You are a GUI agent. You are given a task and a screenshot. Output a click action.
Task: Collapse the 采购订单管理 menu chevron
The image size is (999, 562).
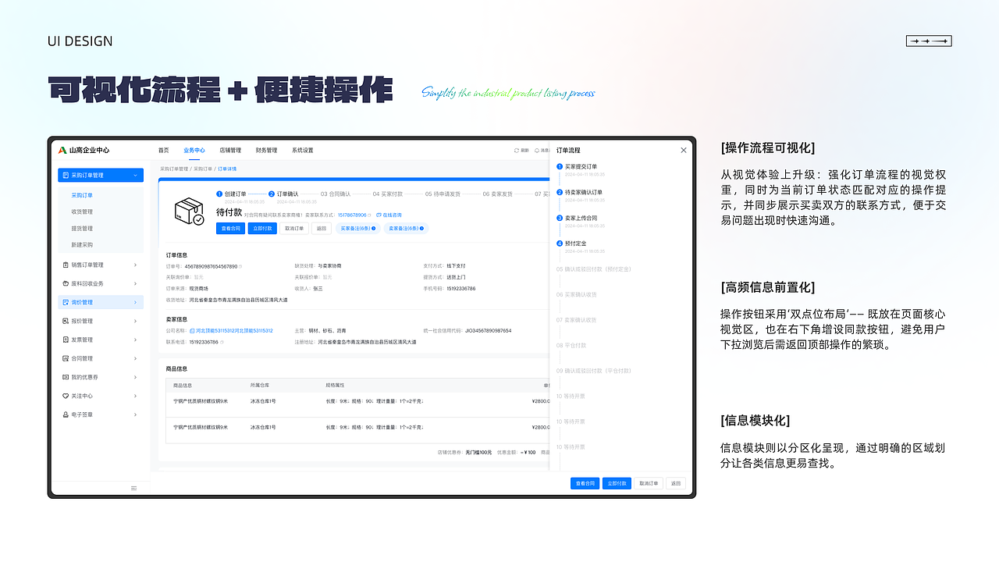(135, 176)
